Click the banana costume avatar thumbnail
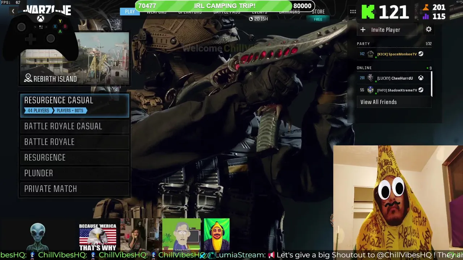Screen dimensions: 463x260 point(216,235)
